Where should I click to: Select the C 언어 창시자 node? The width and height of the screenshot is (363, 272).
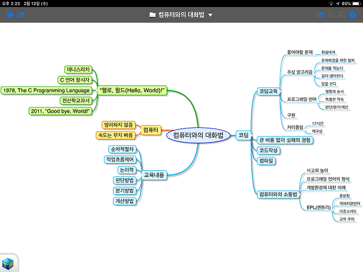[x=75, y=80]
